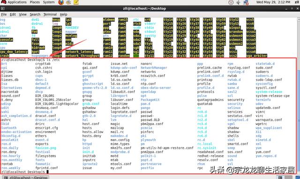Launch Firefox from the top panel
This screenshot has height=179, width=300.
(61, 2)
